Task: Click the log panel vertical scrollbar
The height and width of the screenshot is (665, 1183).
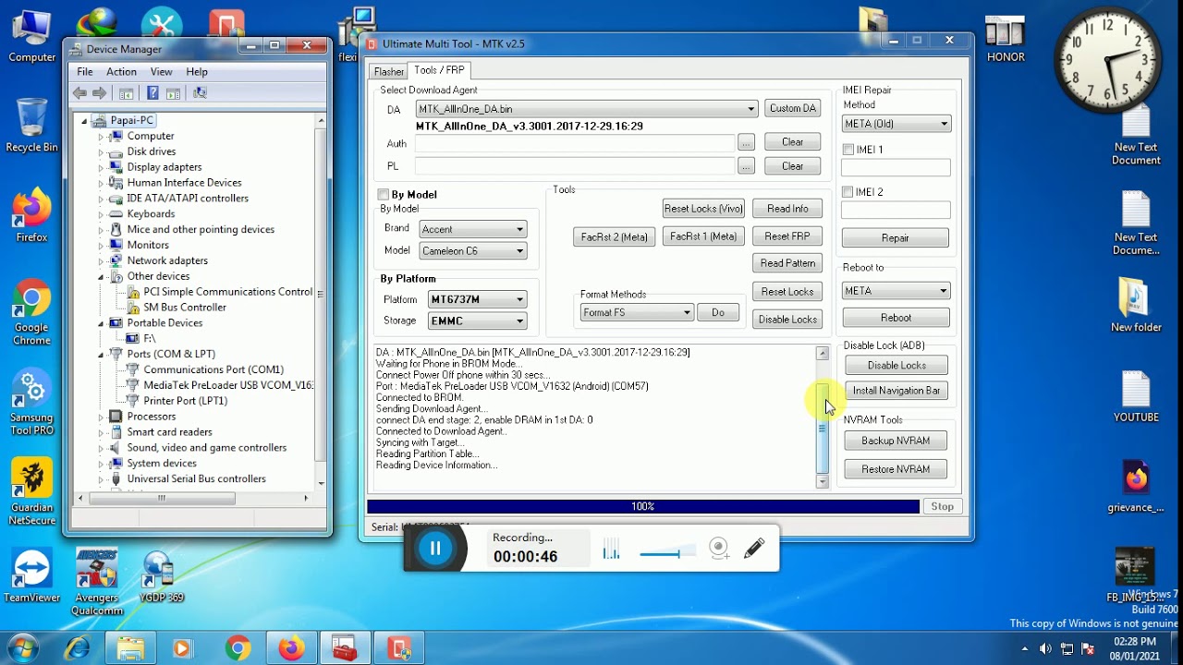Action: coord(823,417)
